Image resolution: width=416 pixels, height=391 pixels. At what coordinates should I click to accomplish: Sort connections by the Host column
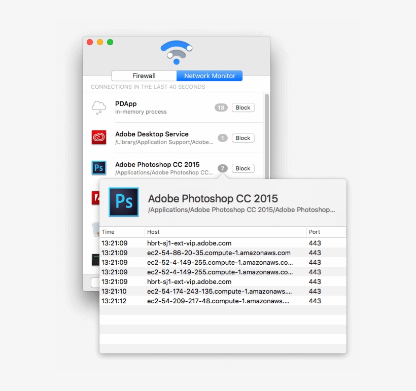[153, 232]
